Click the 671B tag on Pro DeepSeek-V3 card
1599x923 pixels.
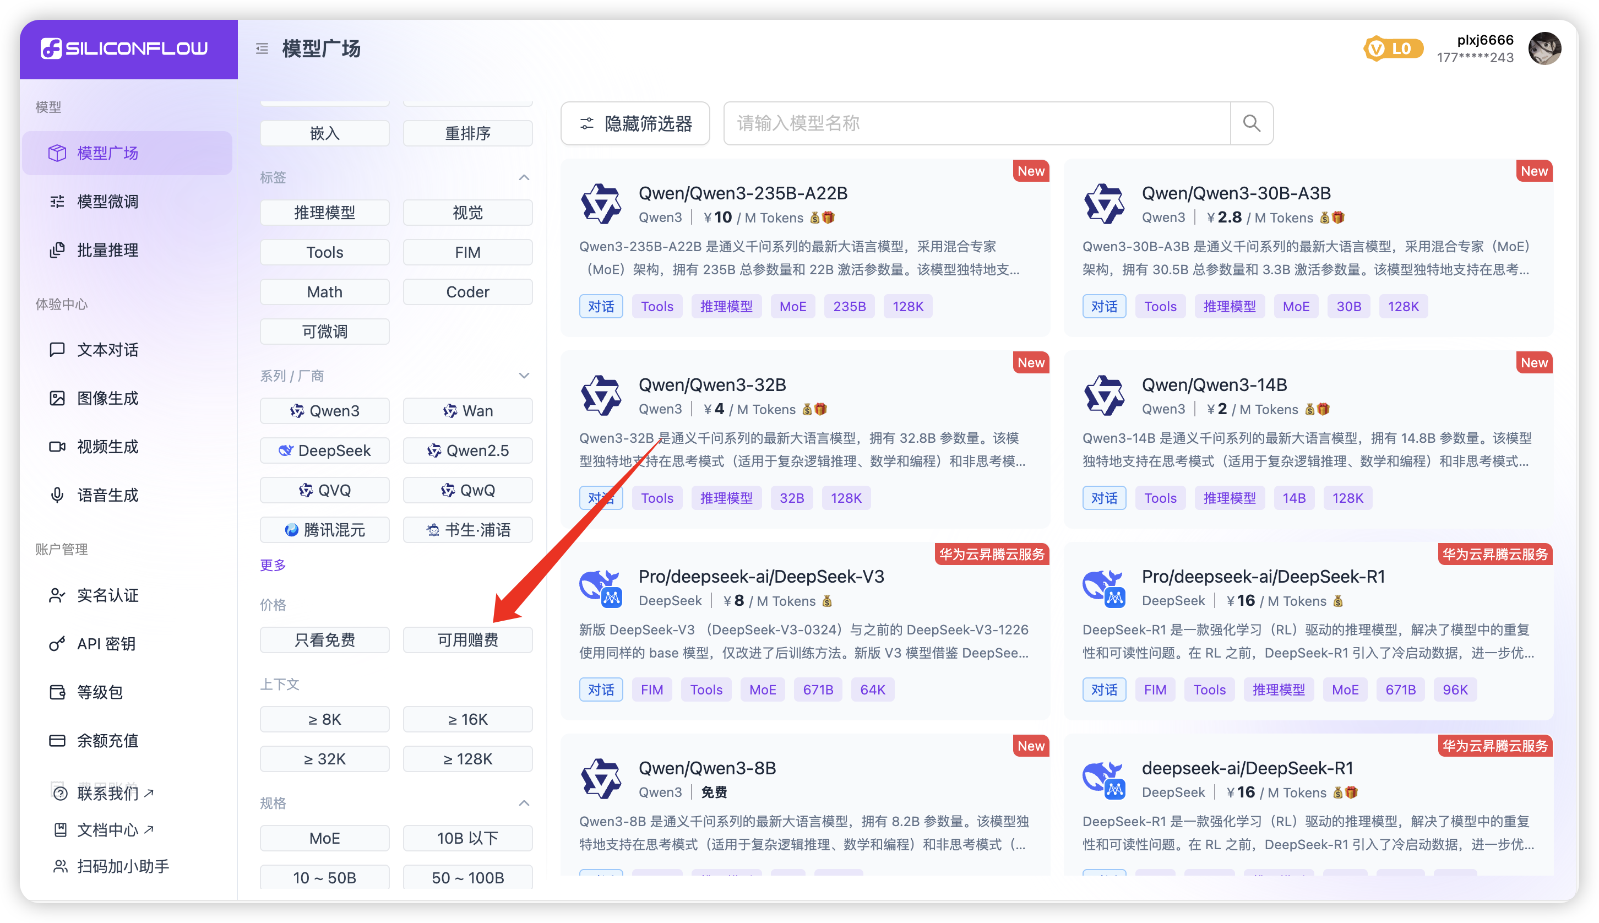pos(818,689)
